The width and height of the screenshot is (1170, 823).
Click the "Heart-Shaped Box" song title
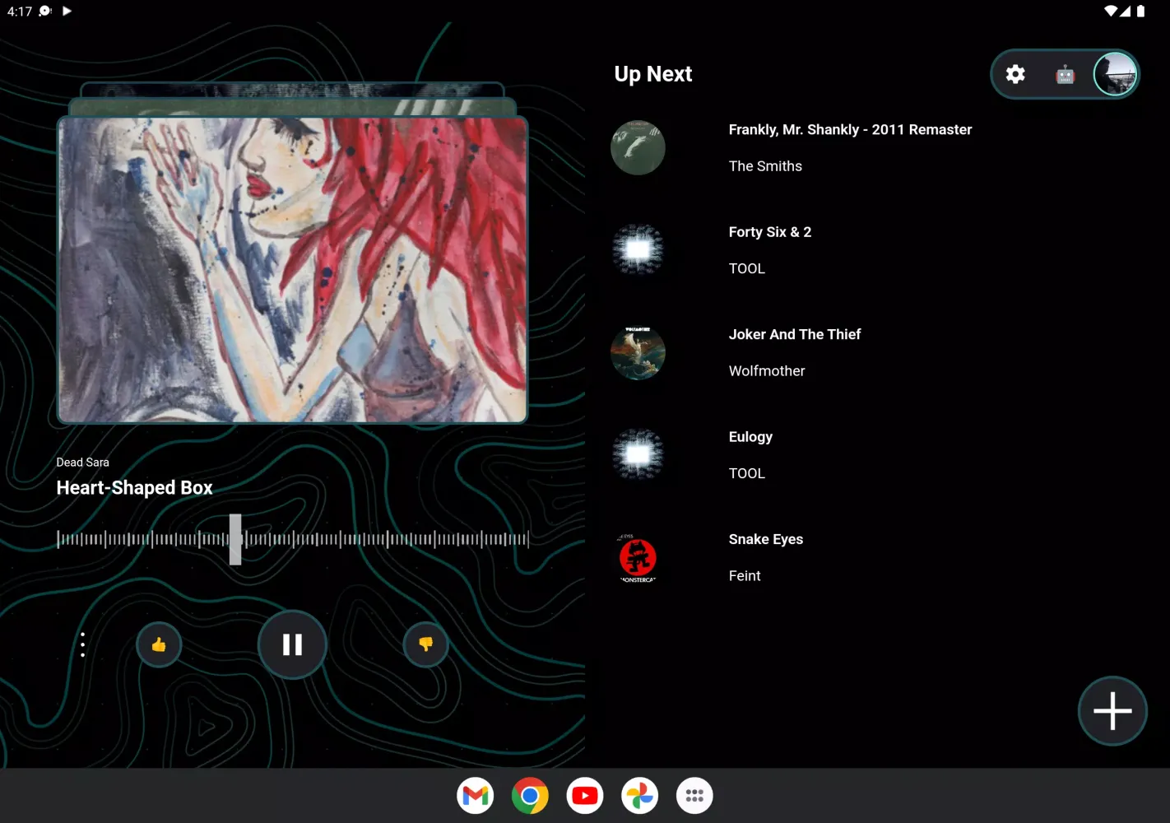coord(134,488)
